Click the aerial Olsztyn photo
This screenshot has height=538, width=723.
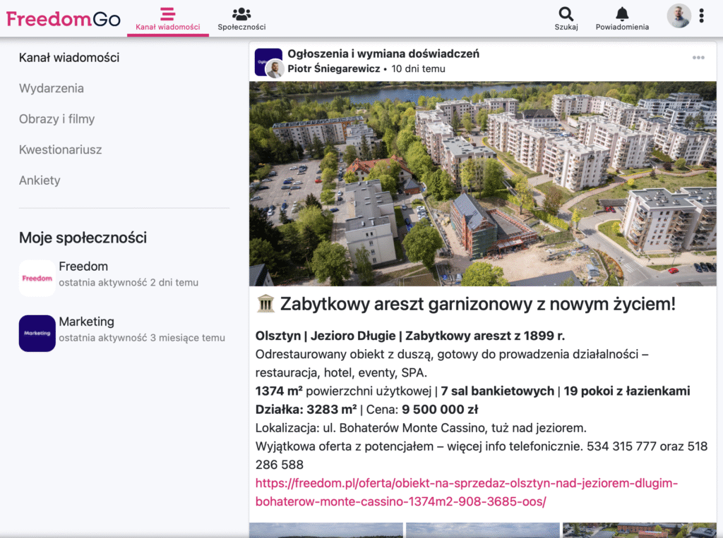click(482, 183)
